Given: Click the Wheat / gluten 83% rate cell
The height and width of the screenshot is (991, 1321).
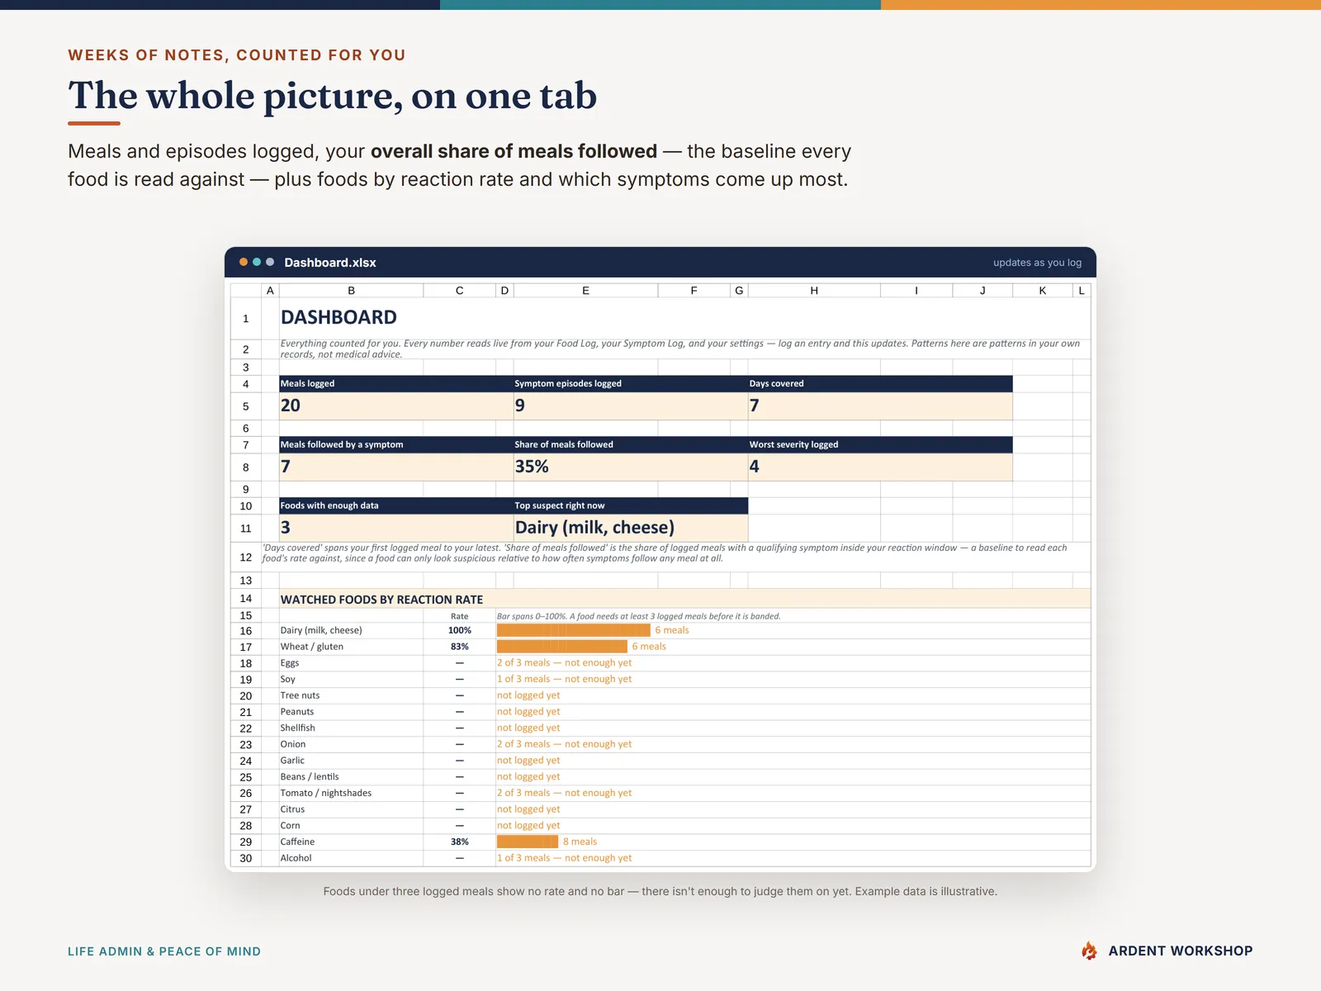Looking at the screenshot, I should 459,647.
